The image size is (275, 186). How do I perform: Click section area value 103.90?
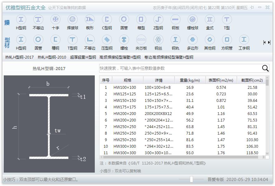pos(252,140)
